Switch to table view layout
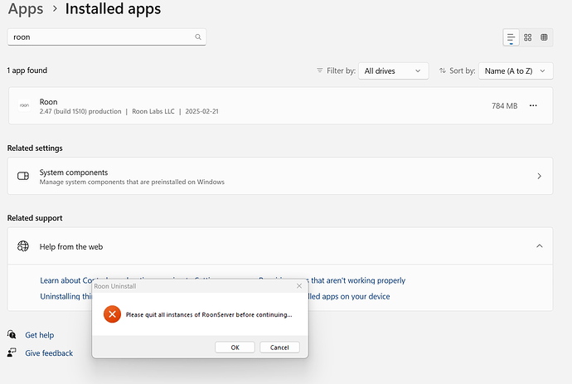 tap(544, 37)
